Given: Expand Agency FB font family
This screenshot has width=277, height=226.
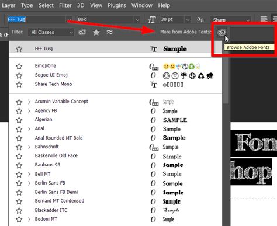Looking at the screenshot, I should [x=29, y=111].
